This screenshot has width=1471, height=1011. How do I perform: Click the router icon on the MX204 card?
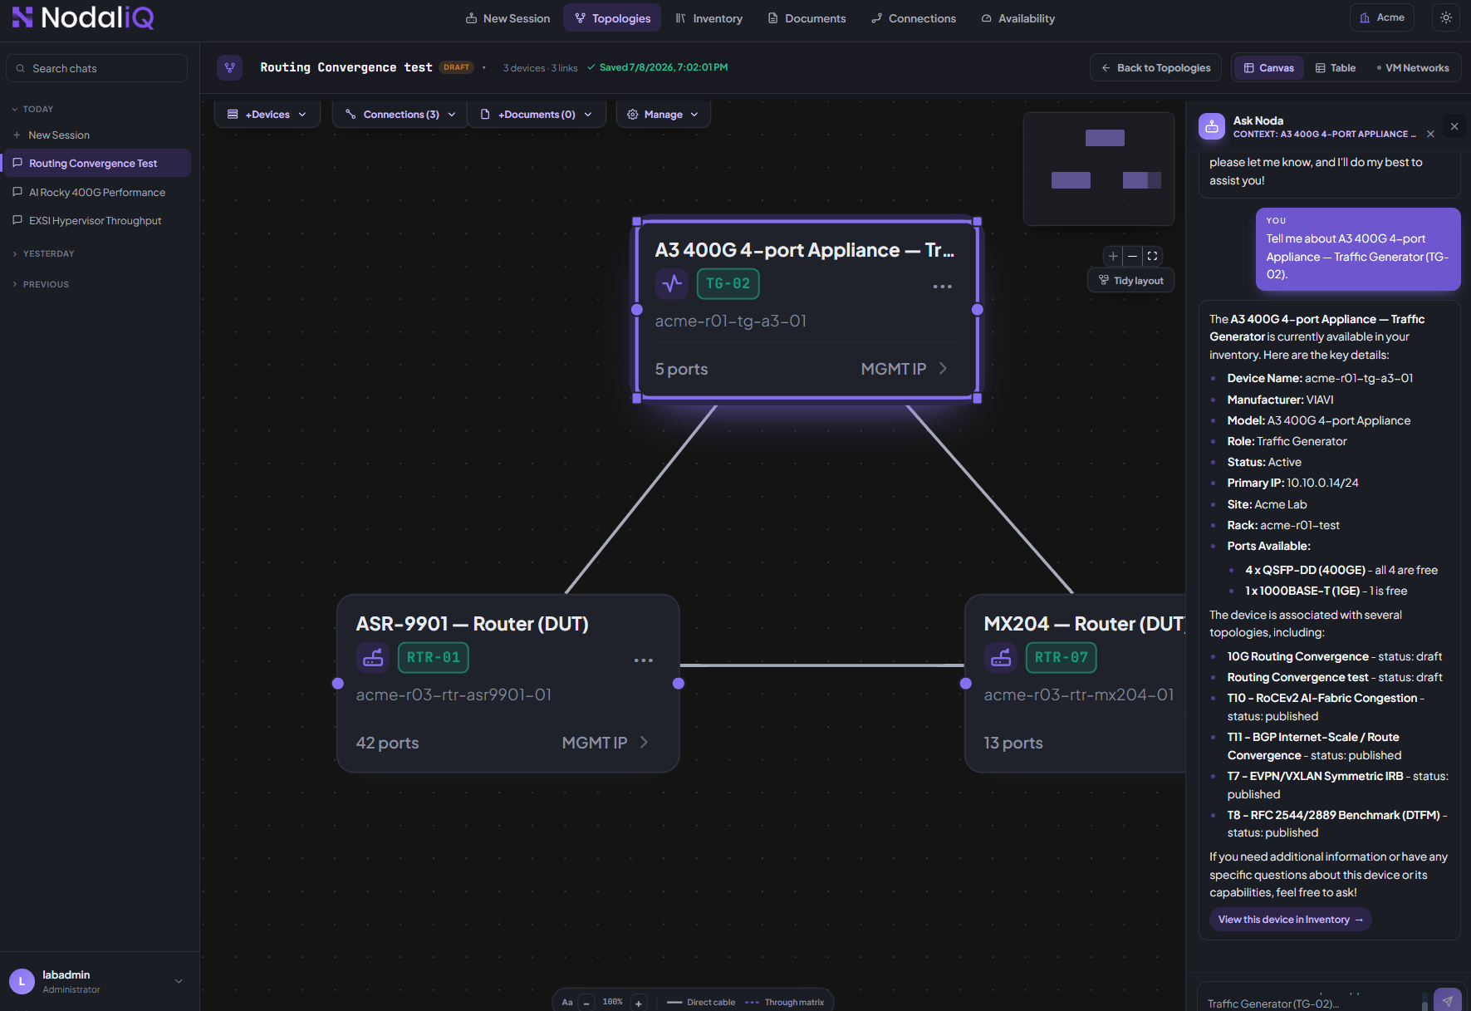click(1001, 658)
